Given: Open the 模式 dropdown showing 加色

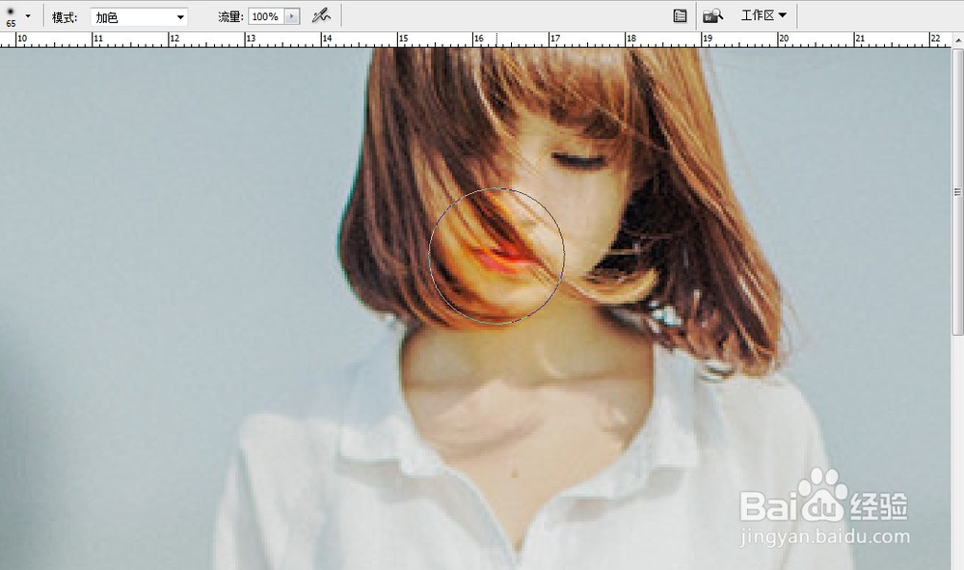Looking at the screenshot, I should [x=139, y=17].
